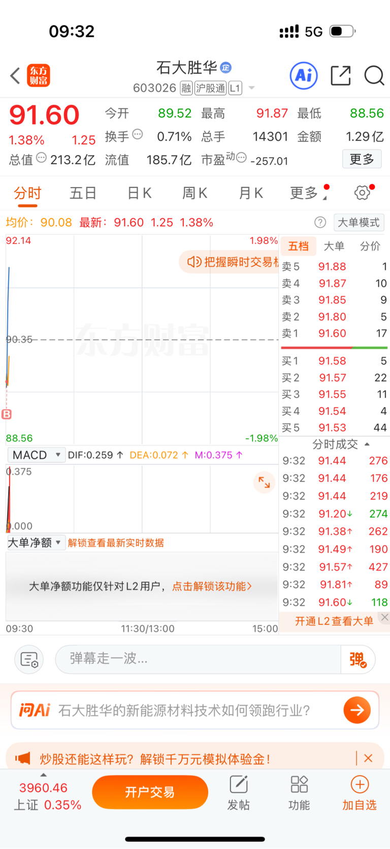Tap info icon next to 市盈动
Image resolution: width=390 pixels, height=849 pixels.
(241, 157)
